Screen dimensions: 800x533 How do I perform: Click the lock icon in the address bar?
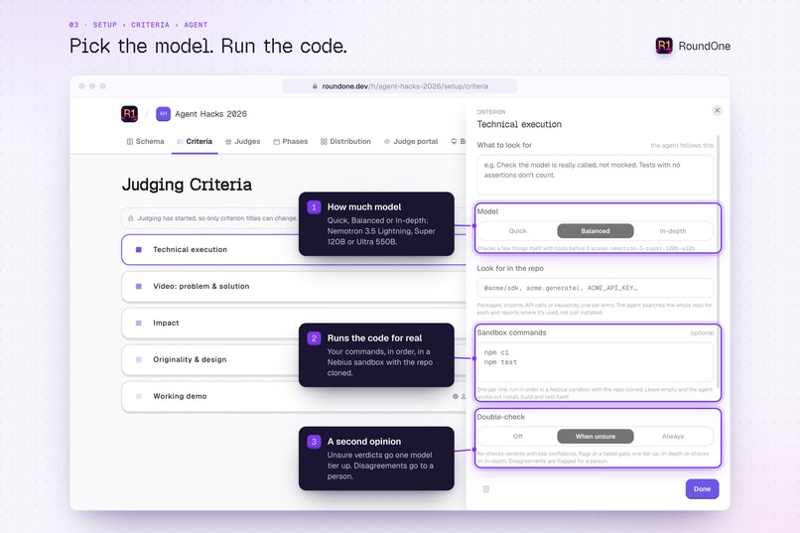[x=315, y=86]
